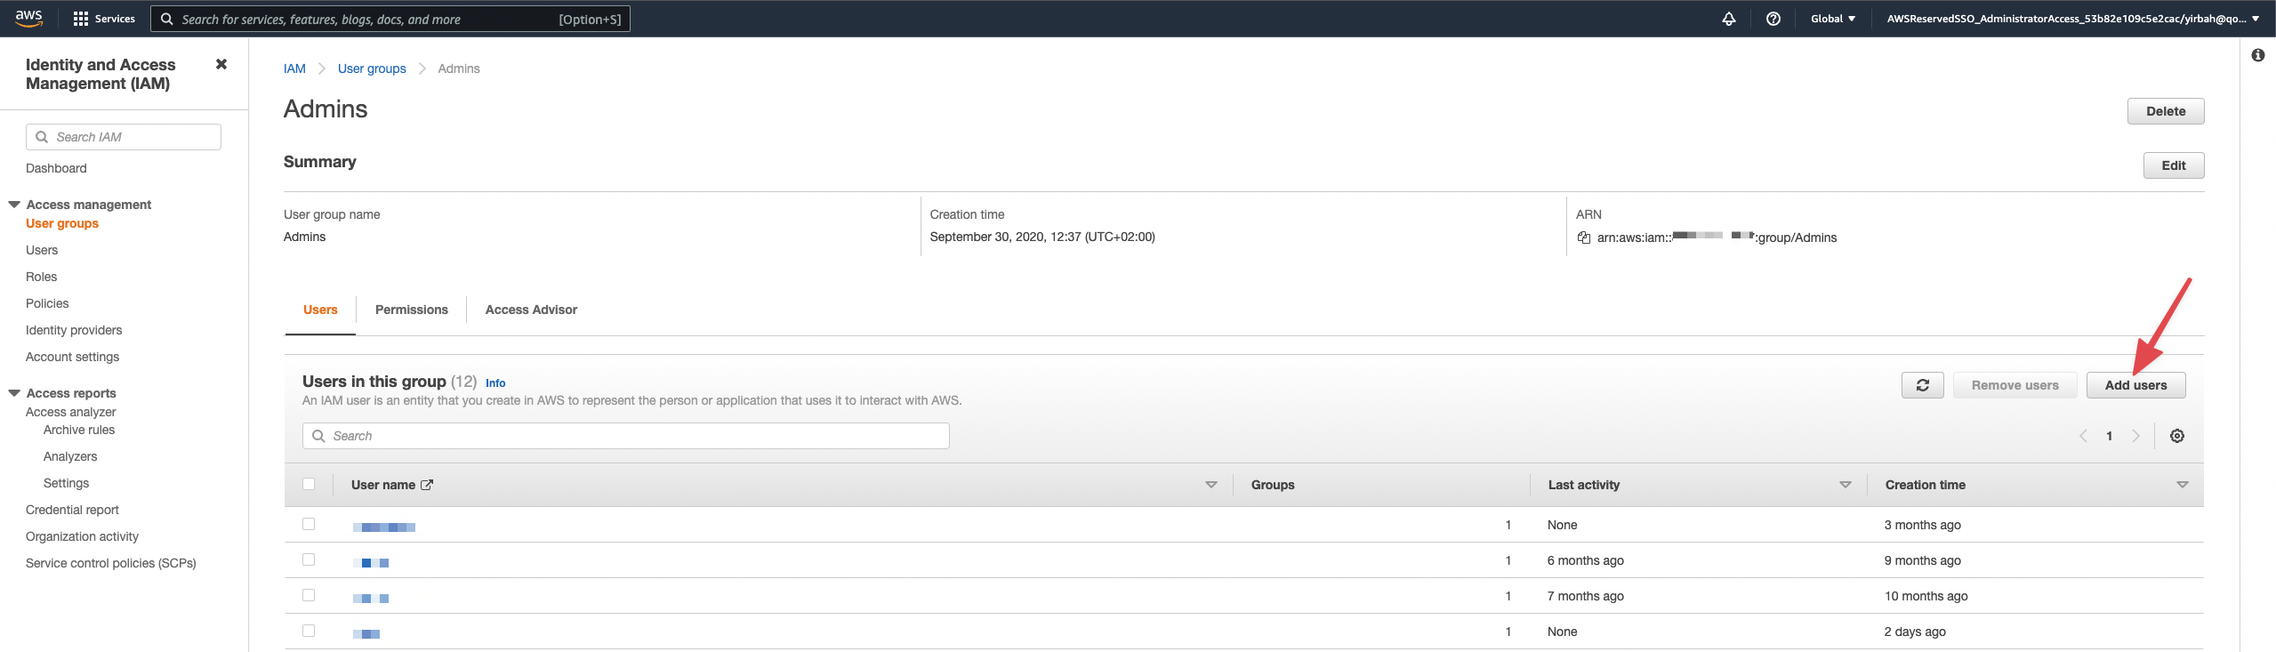Screen dimensions: 2276x652
Task: Switch to the Permissions tab
Action: (412, 310)
